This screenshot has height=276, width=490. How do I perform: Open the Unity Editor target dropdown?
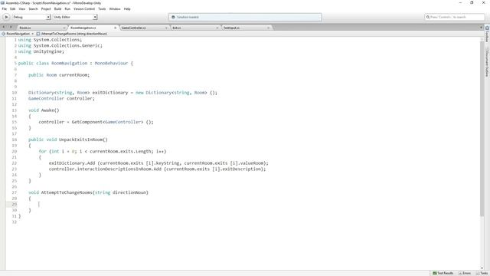point(75,17)
